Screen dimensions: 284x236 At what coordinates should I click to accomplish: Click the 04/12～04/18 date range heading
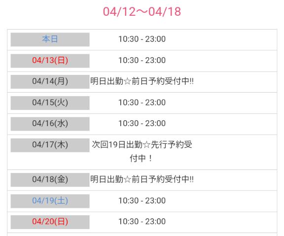click(142, 12)
